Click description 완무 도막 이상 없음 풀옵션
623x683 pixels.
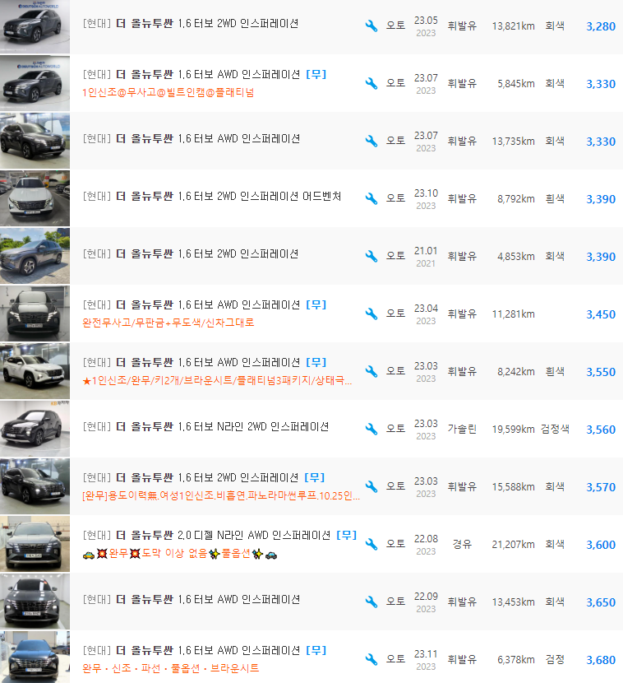[x=180, y=554]
